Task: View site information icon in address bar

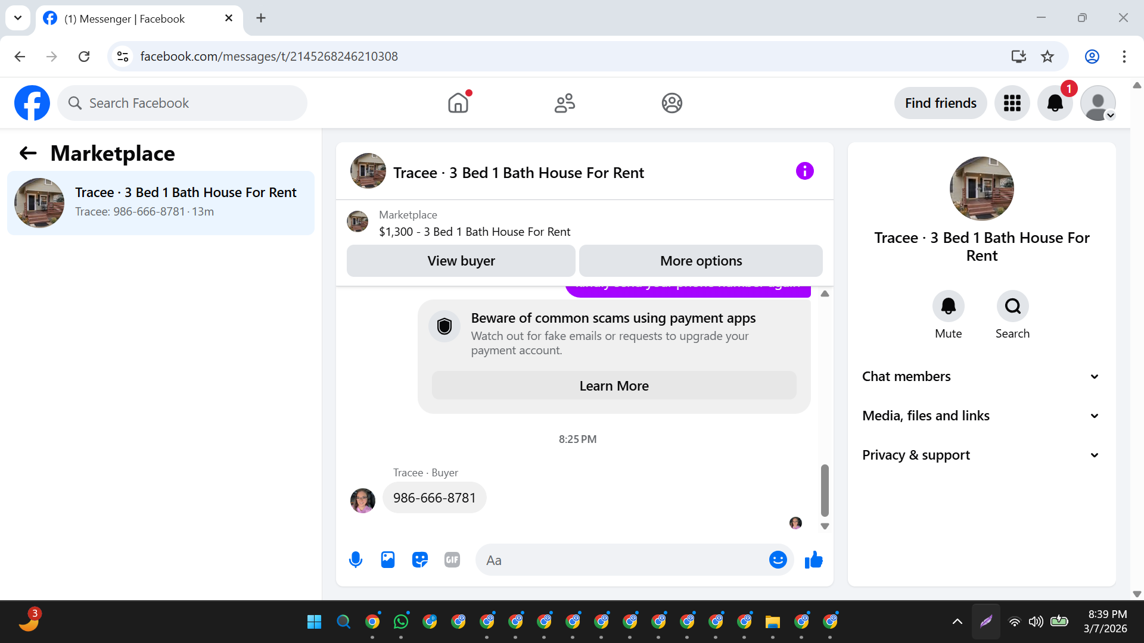Action: (123, 57)
